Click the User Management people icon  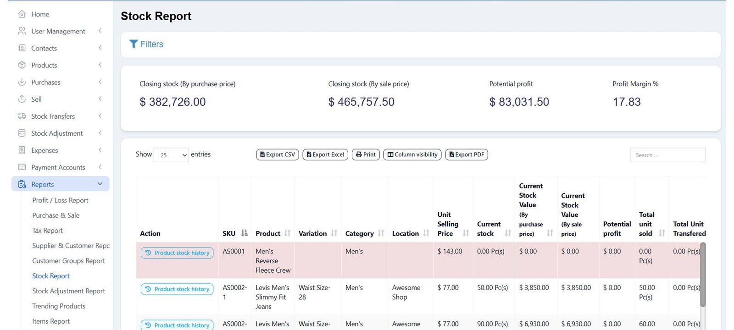[22, 31]
